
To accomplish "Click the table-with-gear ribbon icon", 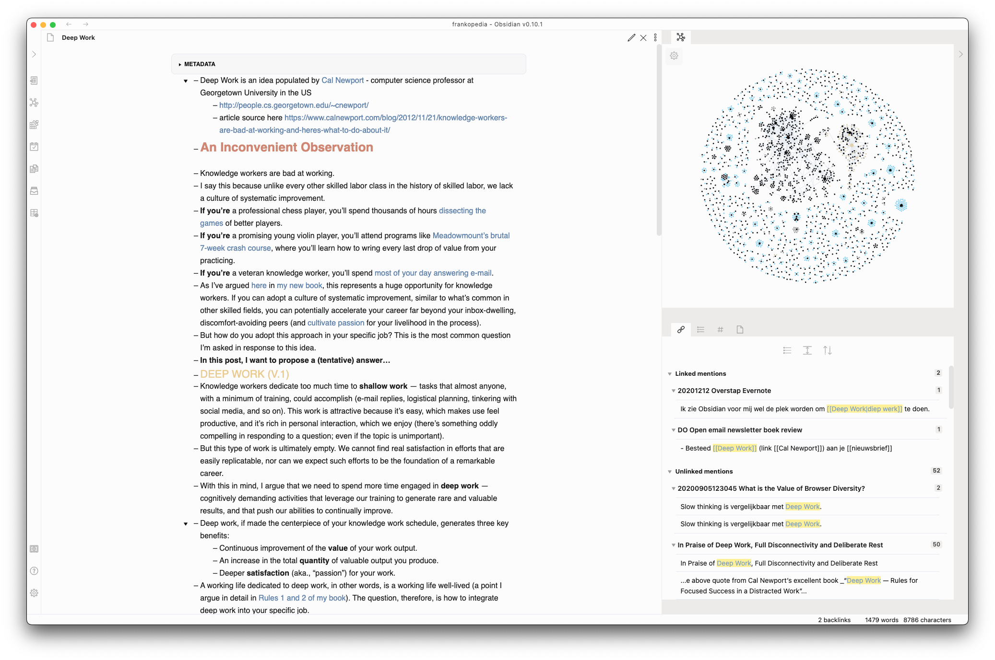I will (34, 213).
